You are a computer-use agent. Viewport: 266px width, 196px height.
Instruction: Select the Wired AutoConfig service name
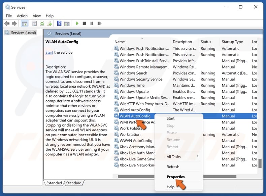coord(135,110)
